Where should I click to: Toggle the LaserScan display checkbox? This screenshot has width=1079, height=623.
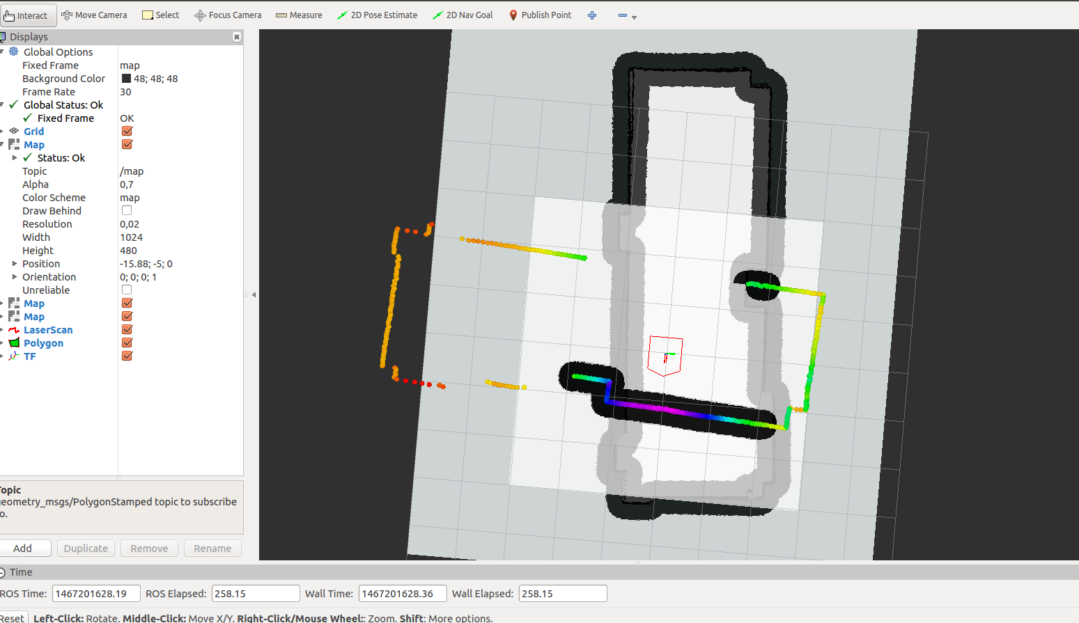point(127,329)
